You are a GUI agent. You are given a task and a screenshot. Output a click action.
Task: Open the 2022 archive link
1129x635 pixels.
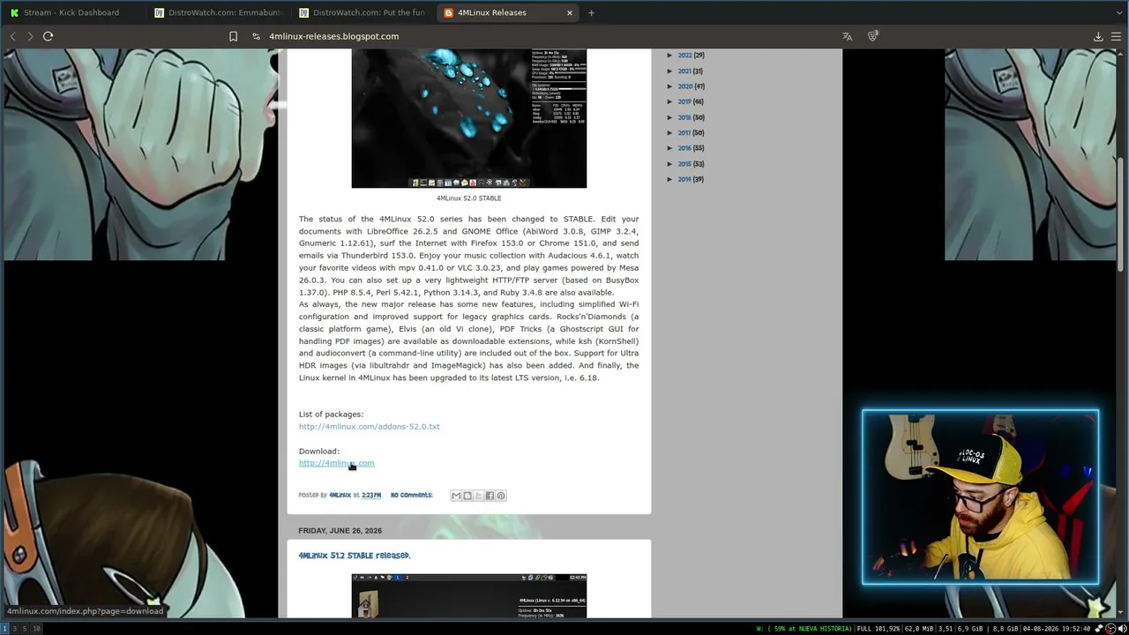coord(684,56)
